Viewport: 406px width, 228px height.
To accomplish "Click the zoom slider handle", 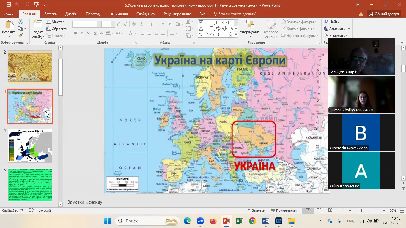I will tap(362, 210).
